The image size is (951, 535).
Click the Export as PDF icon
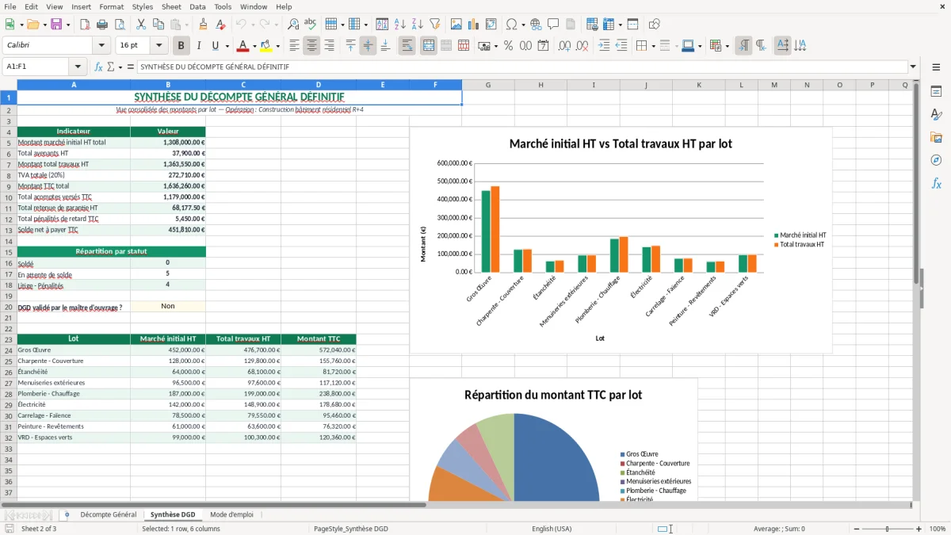(x=85, y=25)
